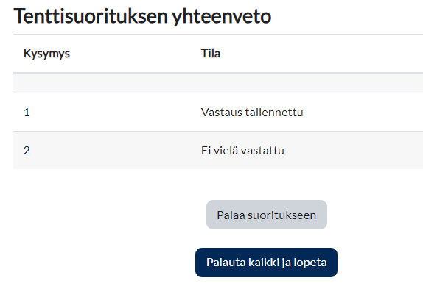Screen dimensions: 423x289
Task: Open question 1 link in summary table
Action: (27, 113)
